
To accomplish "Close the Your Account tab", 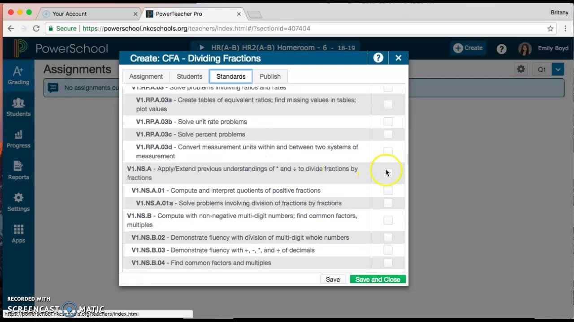I will pos(135,14).
